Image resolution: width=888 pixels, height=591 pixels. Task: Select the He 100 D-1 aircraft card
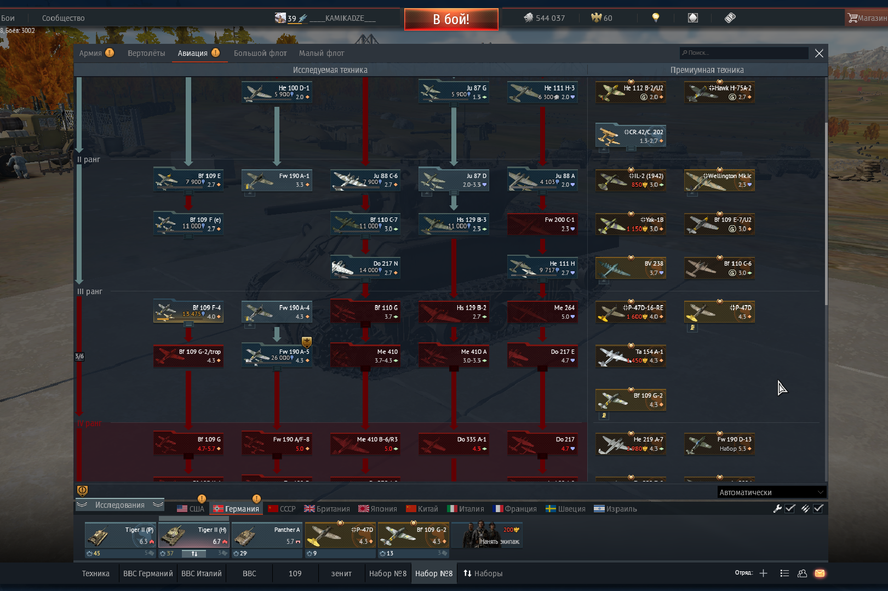pos(277,91)
